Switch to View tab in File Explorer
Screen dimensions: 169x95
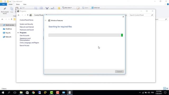[25, 4]
